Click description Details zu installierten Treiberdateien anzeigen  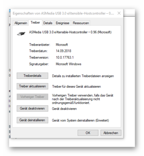tap(83, 76)
